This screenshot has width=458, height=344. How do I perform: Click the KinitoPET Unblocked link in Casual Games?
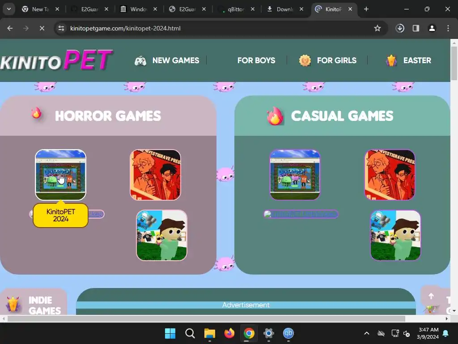point(301,214)
